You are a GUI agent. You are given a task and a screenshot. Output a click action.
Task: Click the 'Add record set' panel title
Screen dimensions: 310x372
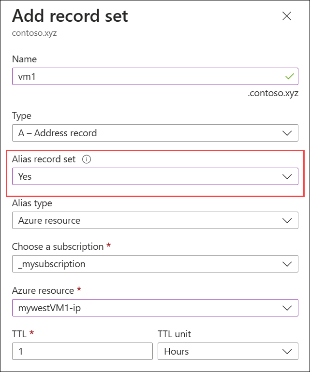pos(70,16)
